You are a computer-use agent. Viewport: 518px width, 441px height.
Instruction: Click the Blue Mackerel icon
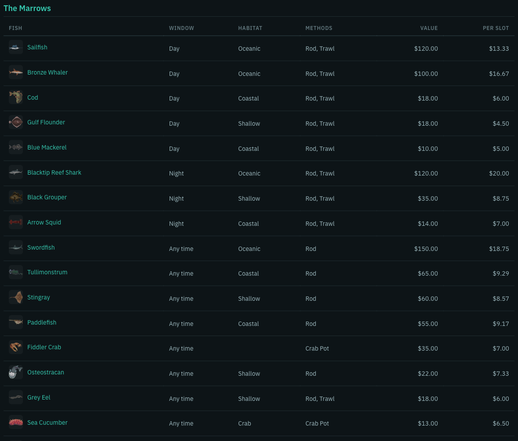pos(15,147)
